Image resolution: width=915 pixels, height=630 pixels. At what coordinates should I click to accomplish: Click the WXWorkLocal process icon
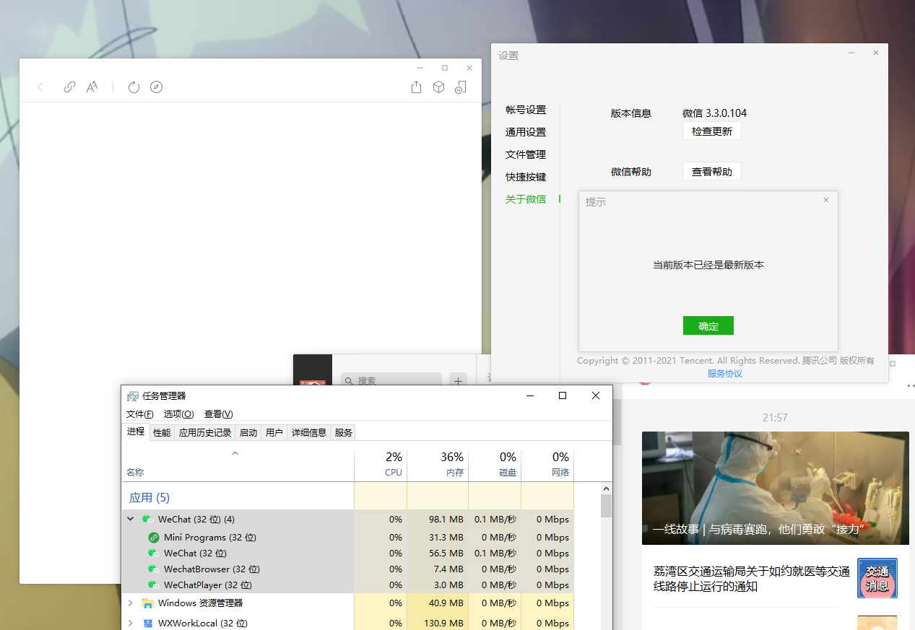[x=147, y=623]
